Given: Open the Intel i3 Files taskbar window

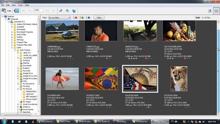Looking at the screenshot, I should (x=65, y=122).
